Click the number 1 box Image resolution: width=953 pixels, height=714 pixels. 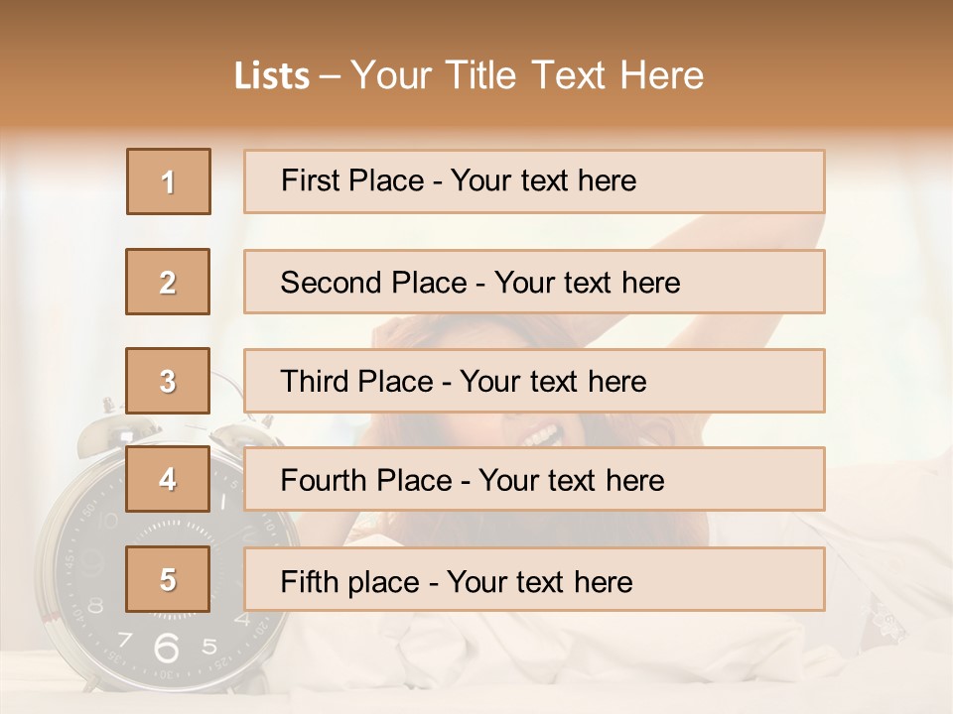[x=169, y=181]
